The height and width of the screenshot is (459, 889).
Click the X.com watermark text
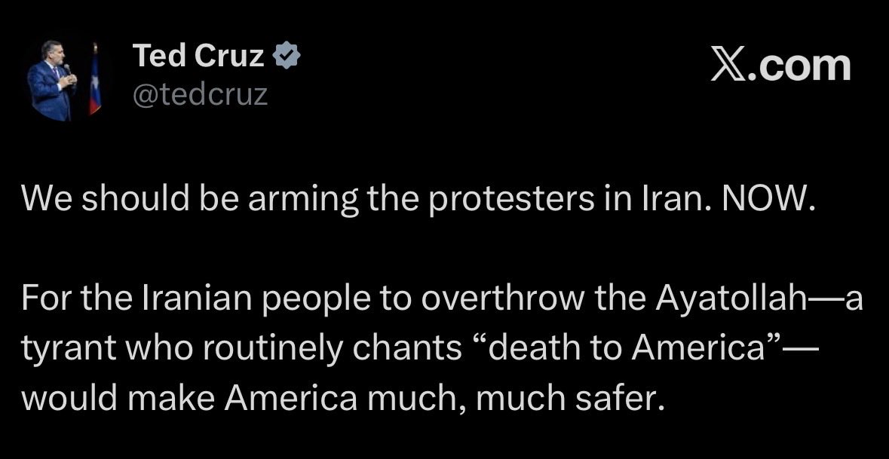click(781, 66)
